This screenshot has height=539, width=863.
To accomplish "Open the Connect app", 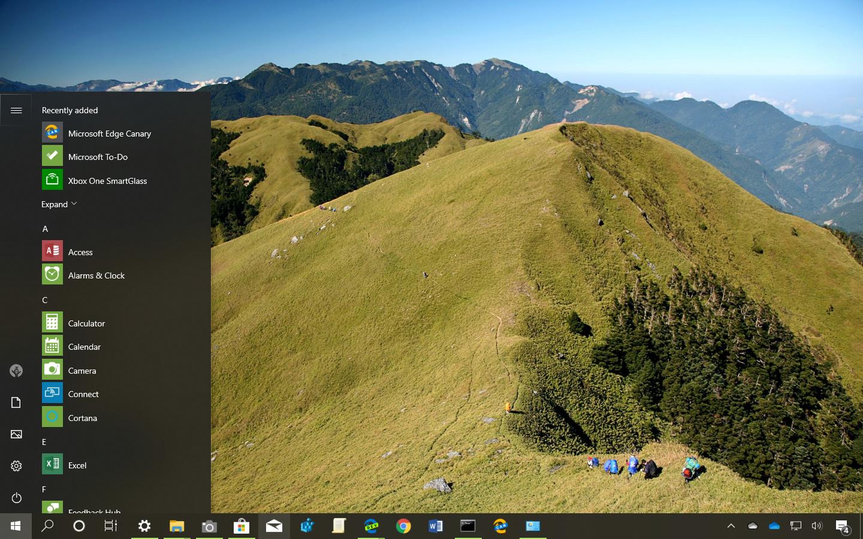I will (83, 393).
